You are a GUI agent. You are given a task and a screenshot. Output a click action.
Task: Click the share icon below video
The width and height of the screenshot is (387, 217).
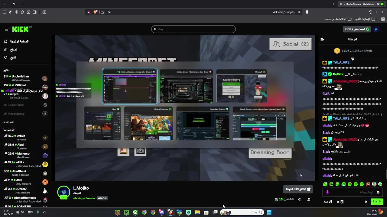click(x=299, y=199)
